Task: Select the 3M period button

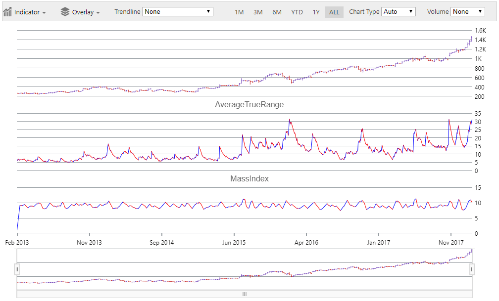Action: (258, 12)
